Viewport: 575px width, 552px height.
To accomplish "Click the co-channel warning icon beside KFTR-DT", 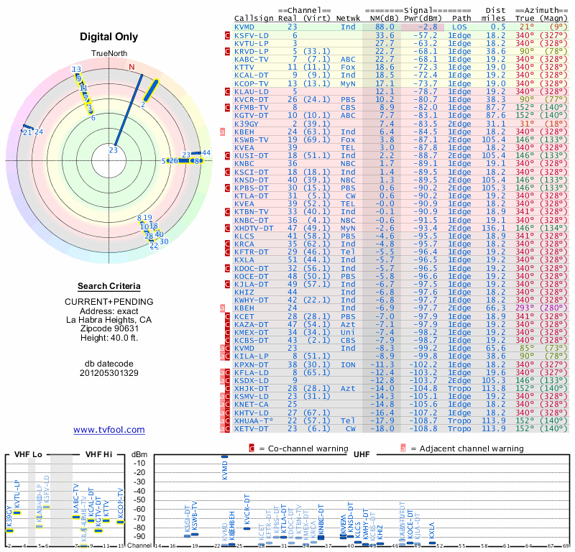I will 227,252.
